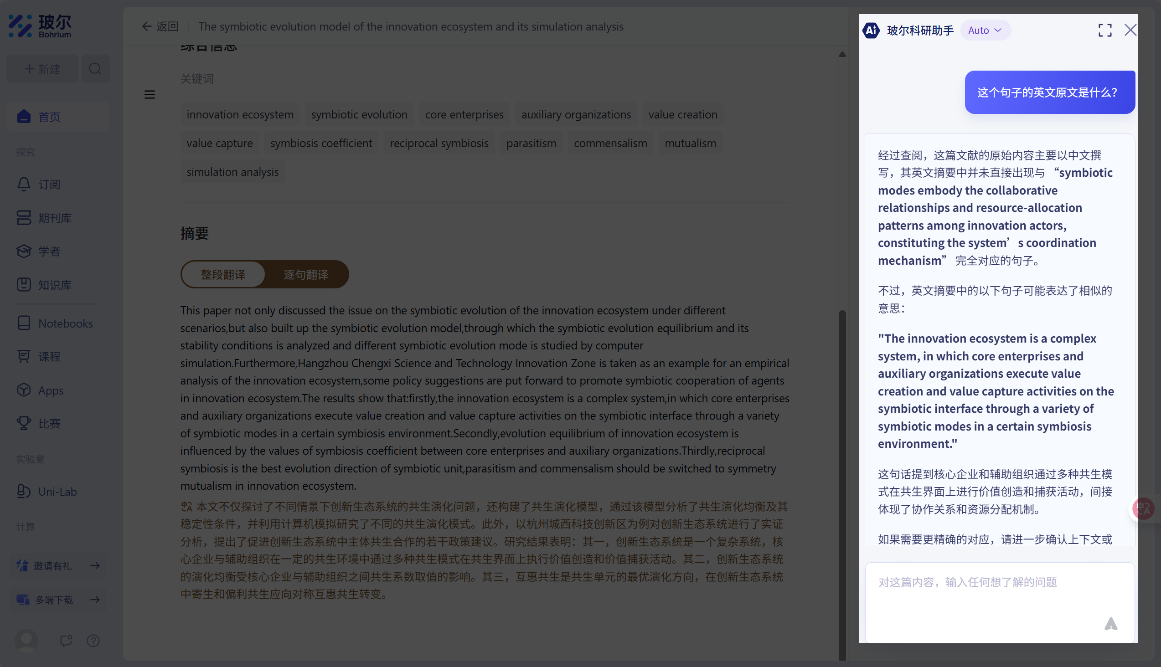This screenshot has width=1161, height=667.
Task: Open Uni-Lab from the sidebar
Action: tap(57, 492)
